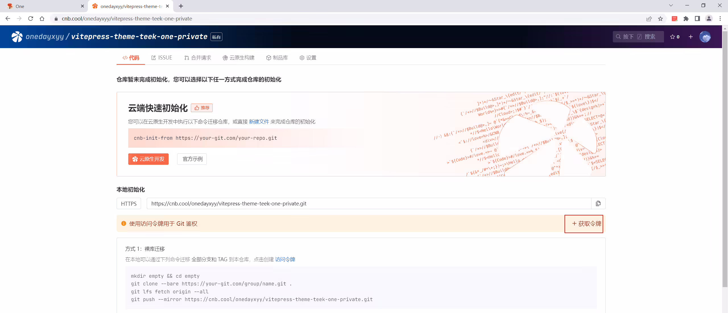Open the extensions puzzle menu
This screenshot has height=313, width=728.
point(686,18)
